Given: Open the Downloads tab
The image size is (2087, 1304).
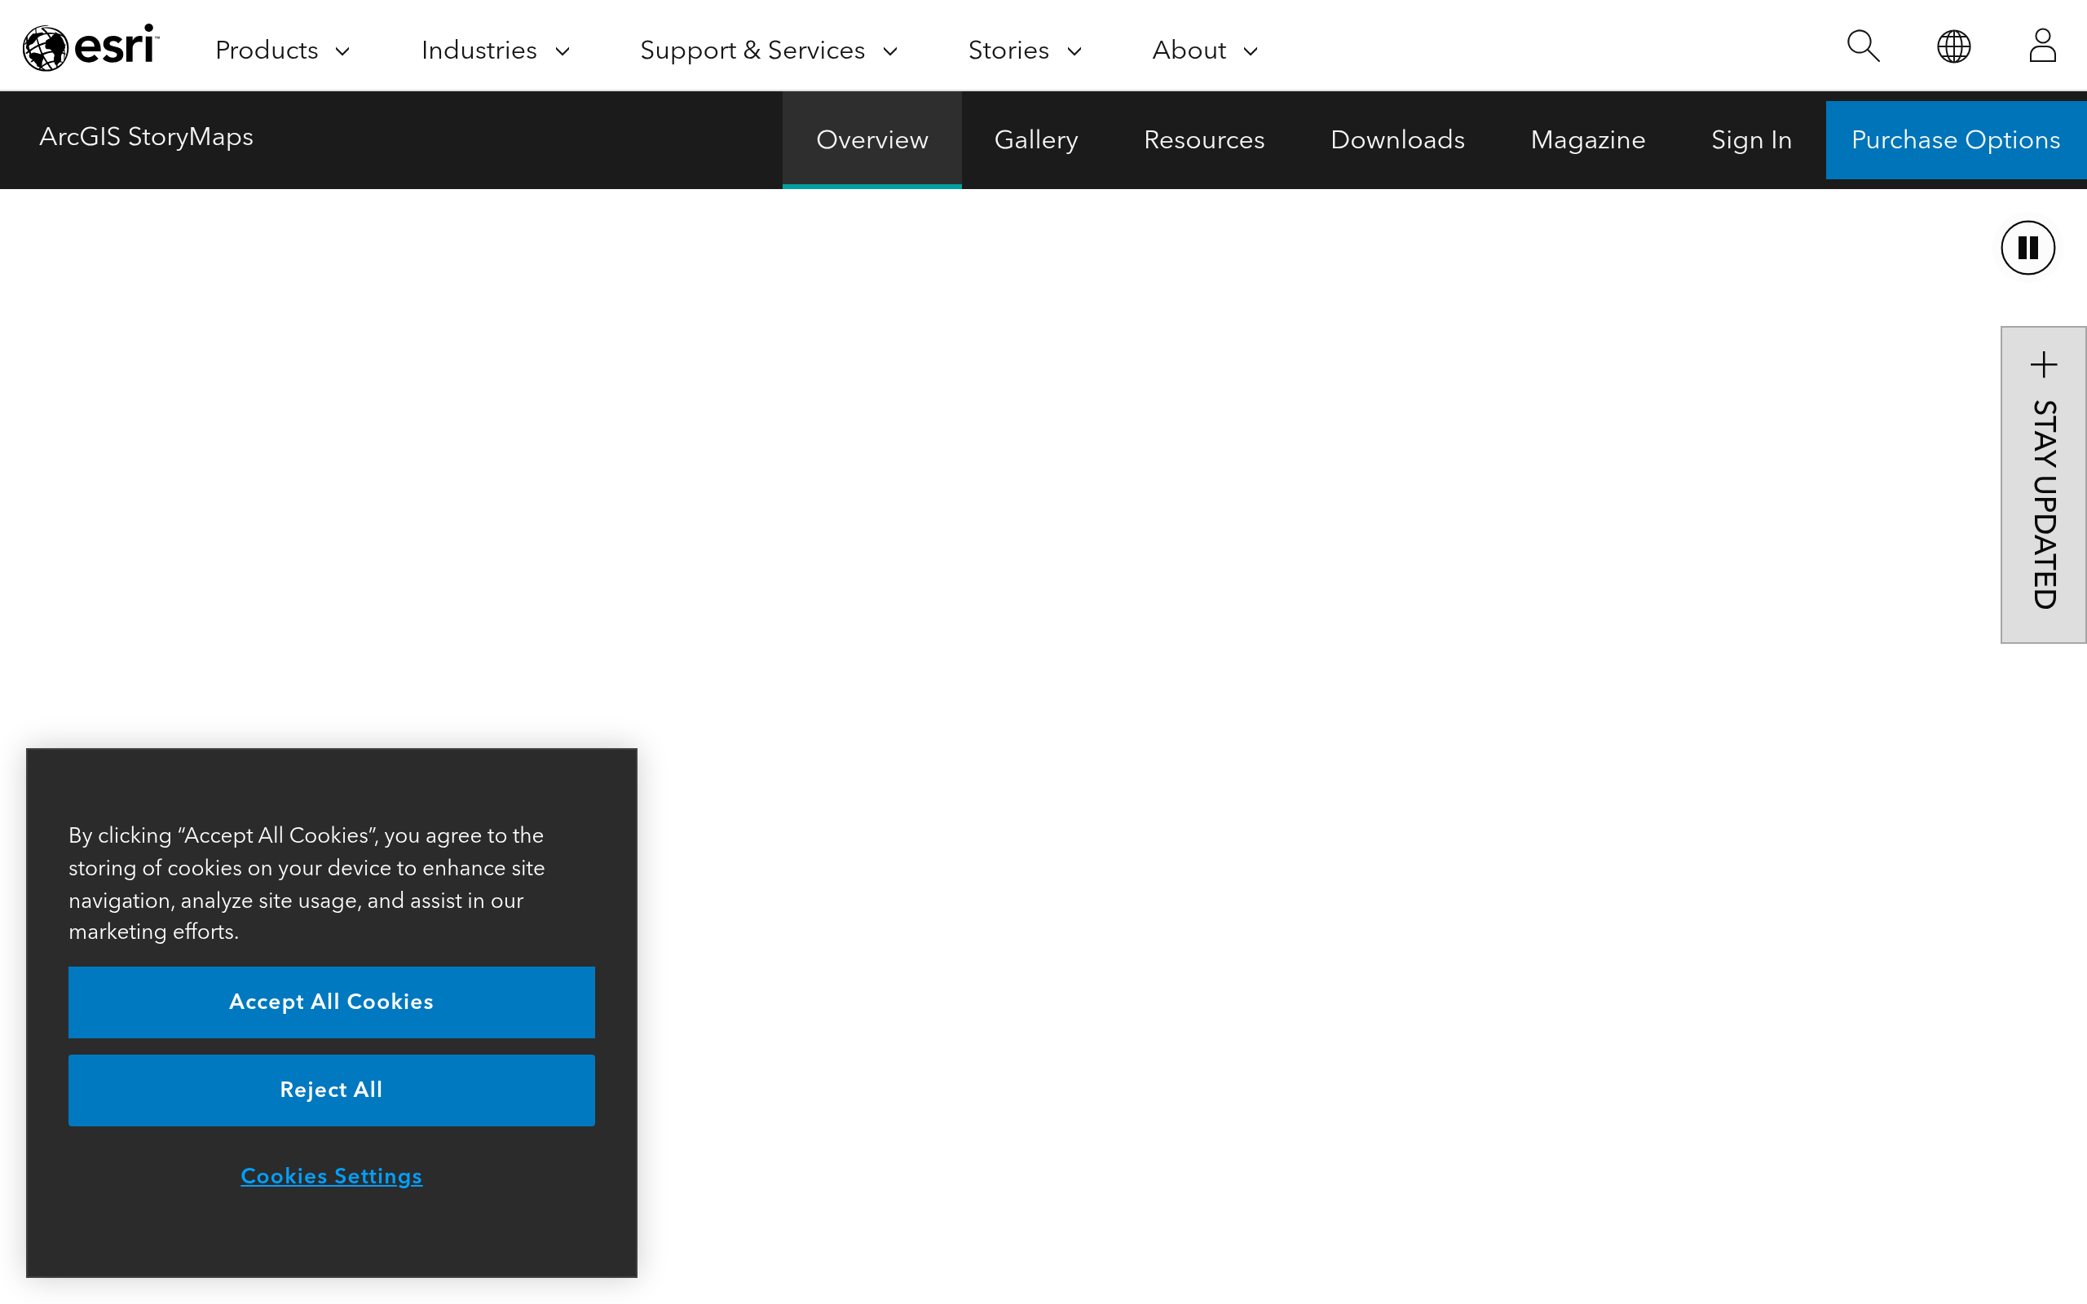Looking at the screenshot, I should (x=1397, y=139).
